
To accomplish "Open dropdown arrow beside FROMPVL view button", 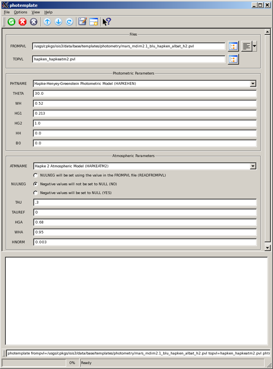I will (x=254, y=46).
